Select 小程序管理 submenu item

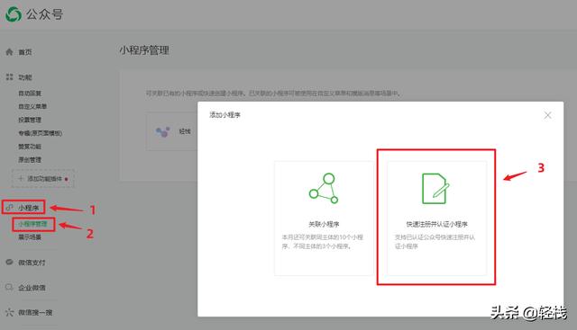[x=32, y=224]
